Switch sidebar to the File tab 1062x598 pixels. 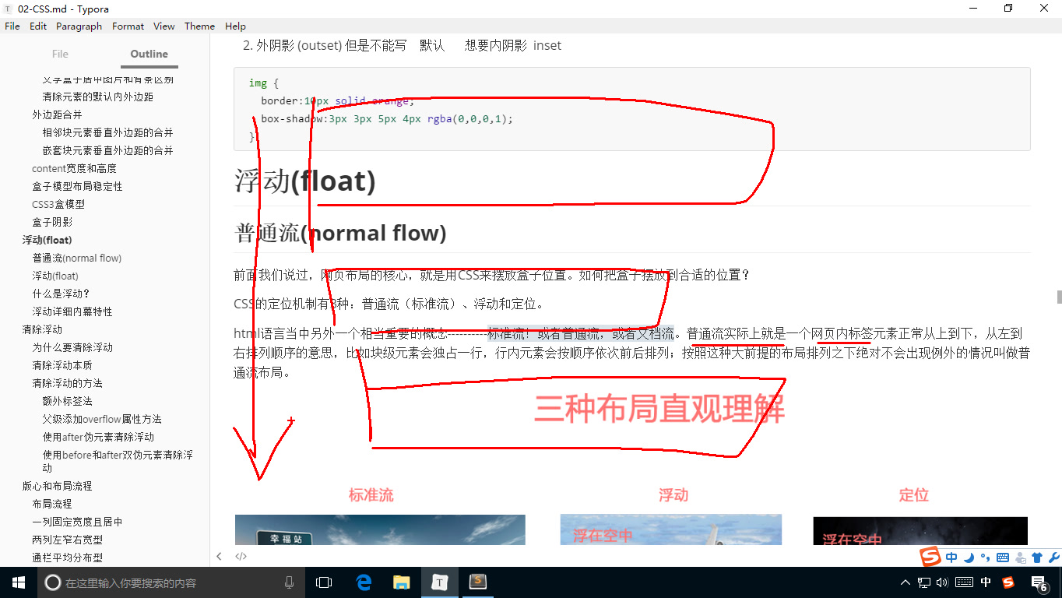click(60, 54)
